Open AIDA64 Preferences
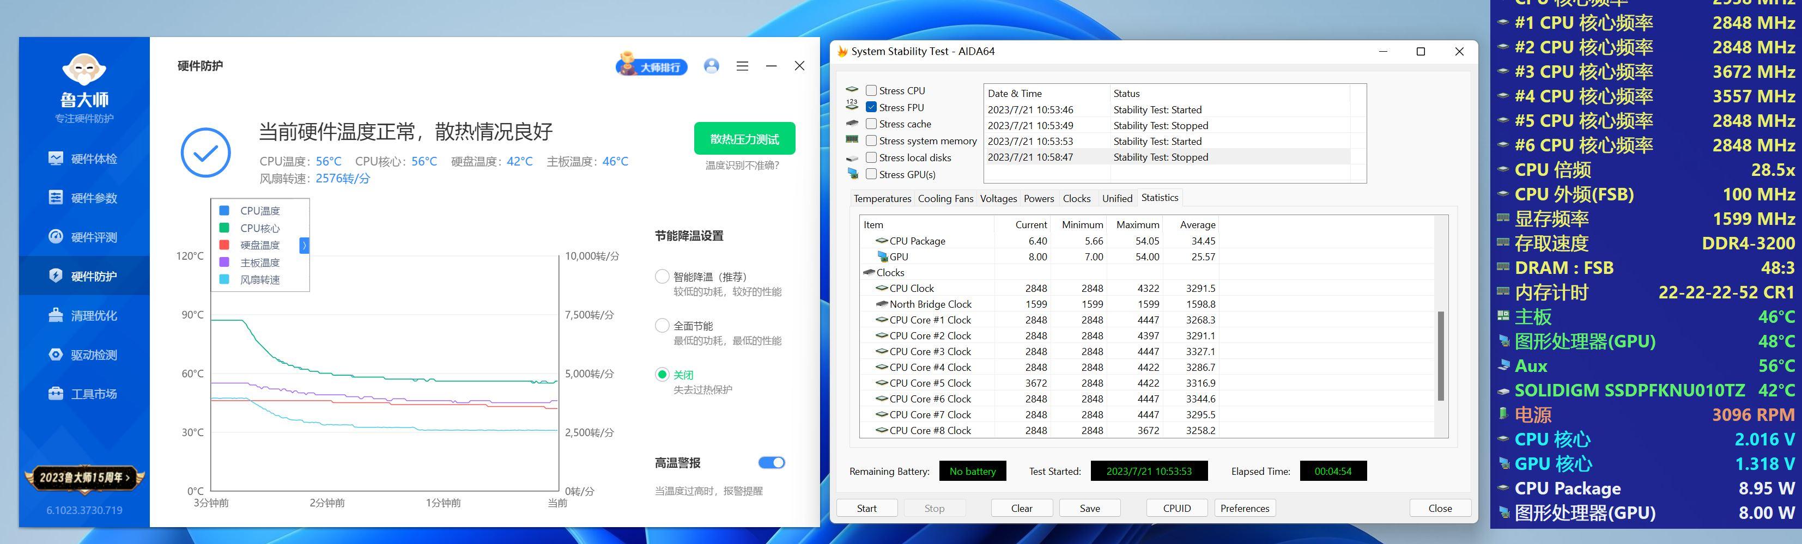This screenshot has height=544, width=1802. [x=1245, y=509]
